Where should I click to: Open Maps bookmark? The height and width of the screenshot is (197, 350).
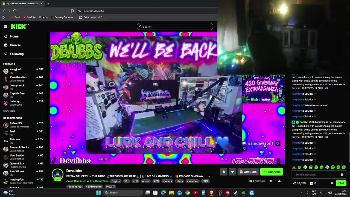pyautogui.click(x=43, y=17)
